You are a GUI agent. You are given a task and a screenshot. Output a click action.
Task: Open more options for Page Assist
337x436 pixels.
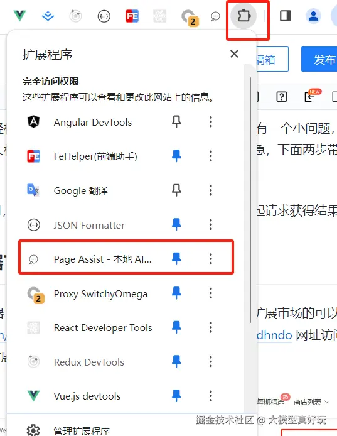tap(211, 259)
